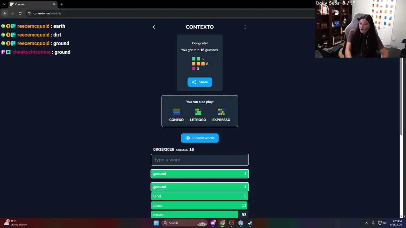
Task: Open the three-dot menu beside CONTEXTO
Action: click(x=245, y=27)
